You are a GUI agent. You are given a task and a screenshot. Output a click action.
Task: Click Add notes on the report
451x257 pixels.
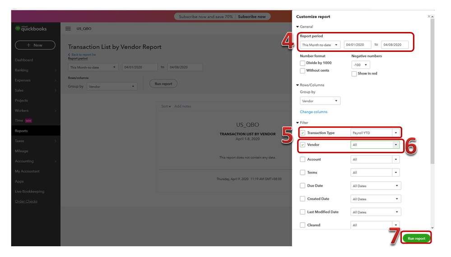point(183,106)
